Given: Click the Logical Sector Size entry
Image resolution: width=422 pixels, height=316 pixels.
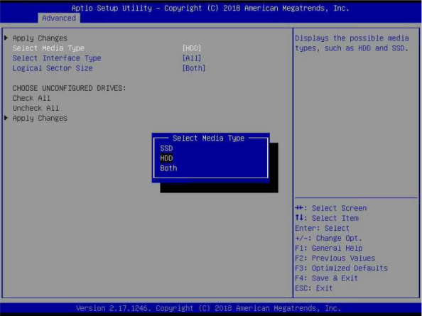Looking at the screenshot, I should pyautogui.click(x=53, y=68).
